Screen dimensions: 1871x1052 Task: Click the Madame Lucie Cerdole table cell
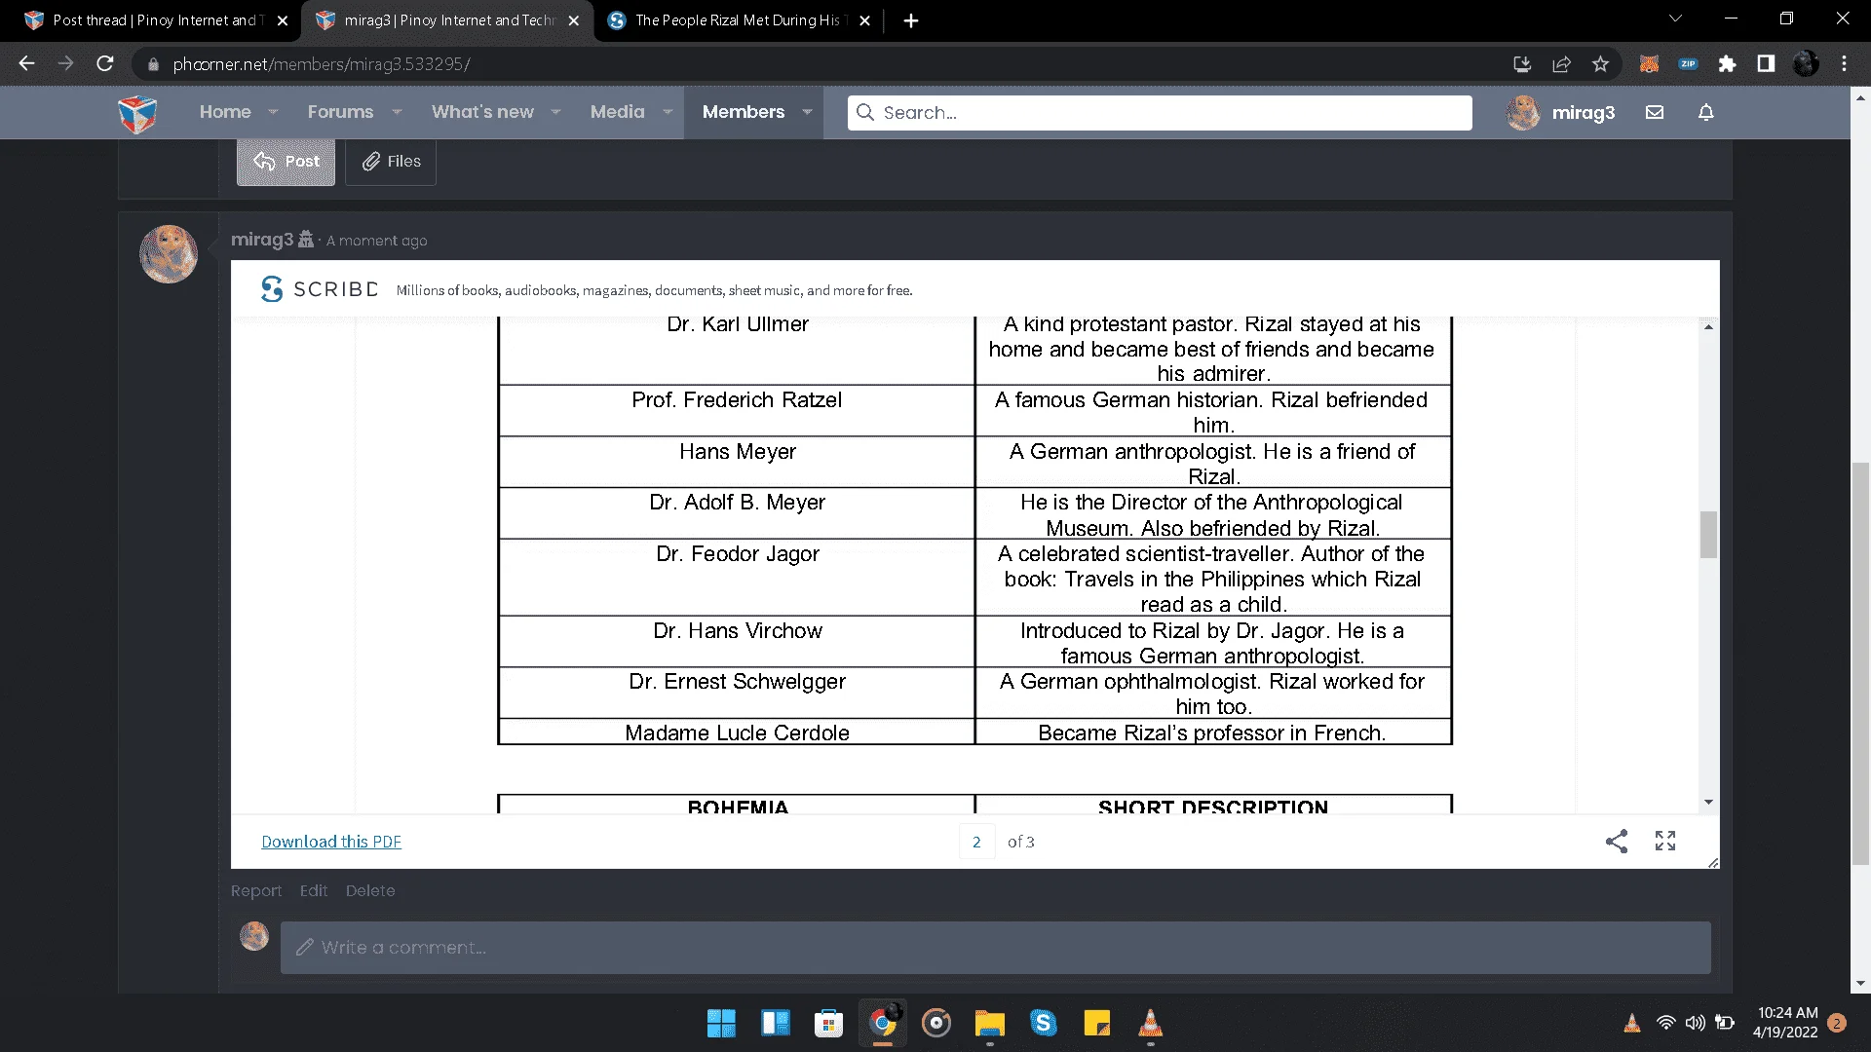(737, 733)
